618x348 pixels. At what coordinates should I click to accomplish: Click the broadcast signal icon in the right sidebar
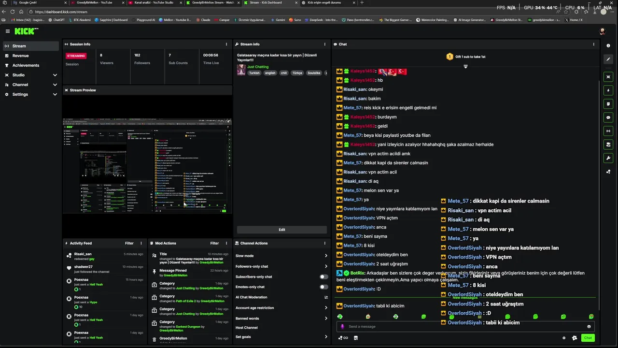pos(608,131)
